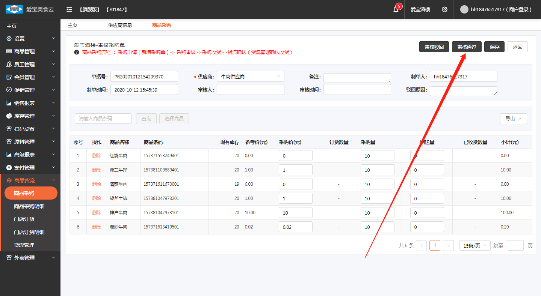Open the 导出 export dropdown
Image resolution: width=541 pixels, height=296 pixels.
tap(513, 119)
